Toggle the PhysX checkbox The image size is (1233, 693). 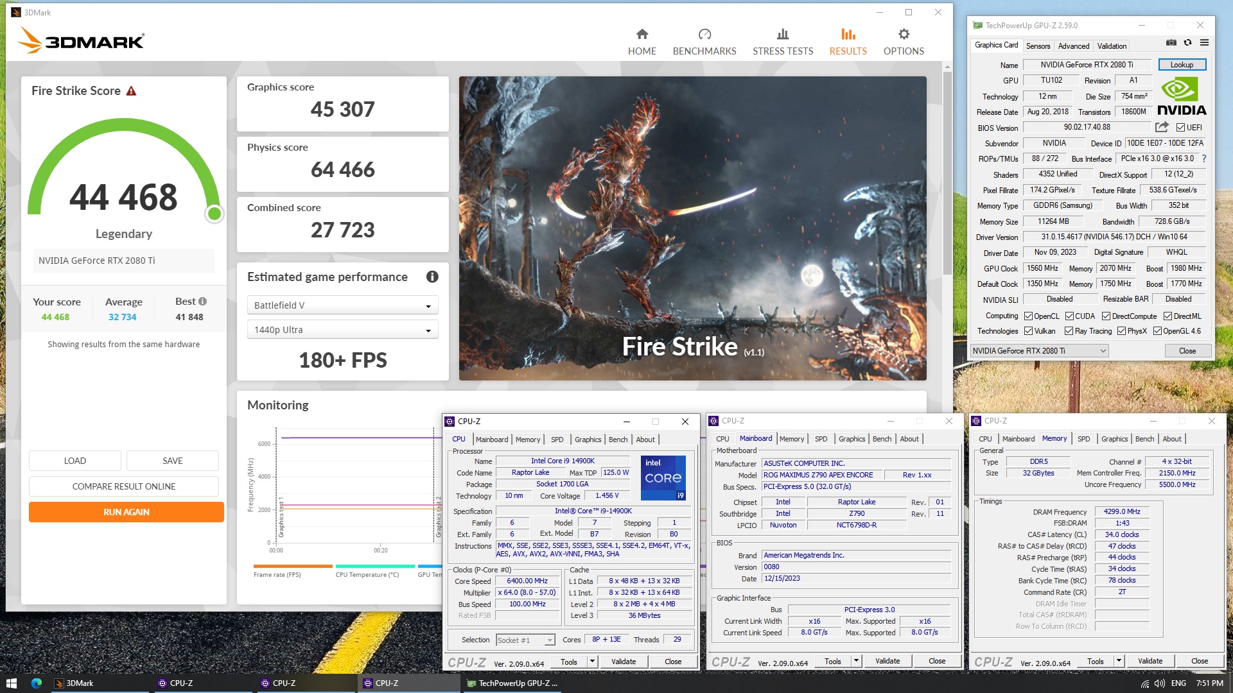pyautogui.click(x=1121, y=331)
